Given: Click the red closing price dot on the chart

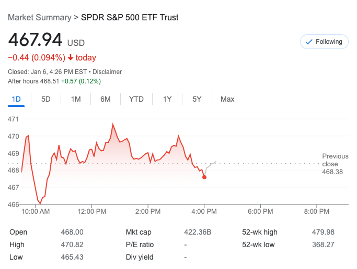Looking at the screenshot, I should (204, 177).
